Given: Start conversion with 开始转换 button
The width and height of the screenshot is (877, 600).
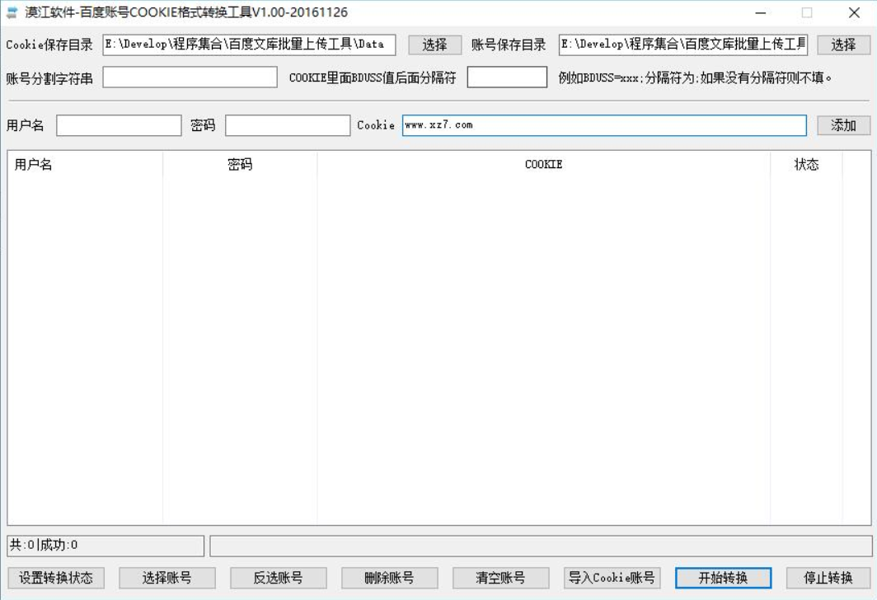Looking at the screenshot, I should pos(723,578).
